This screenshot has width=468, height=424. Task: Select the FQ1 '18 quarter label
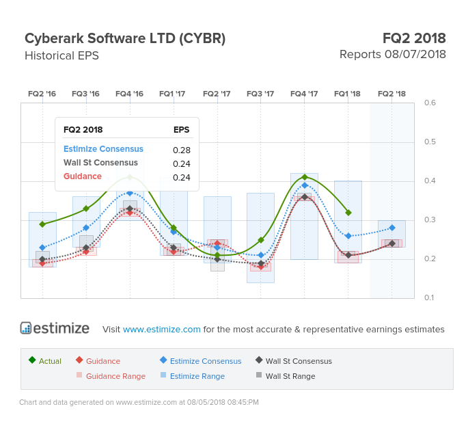tap(348, 94)
